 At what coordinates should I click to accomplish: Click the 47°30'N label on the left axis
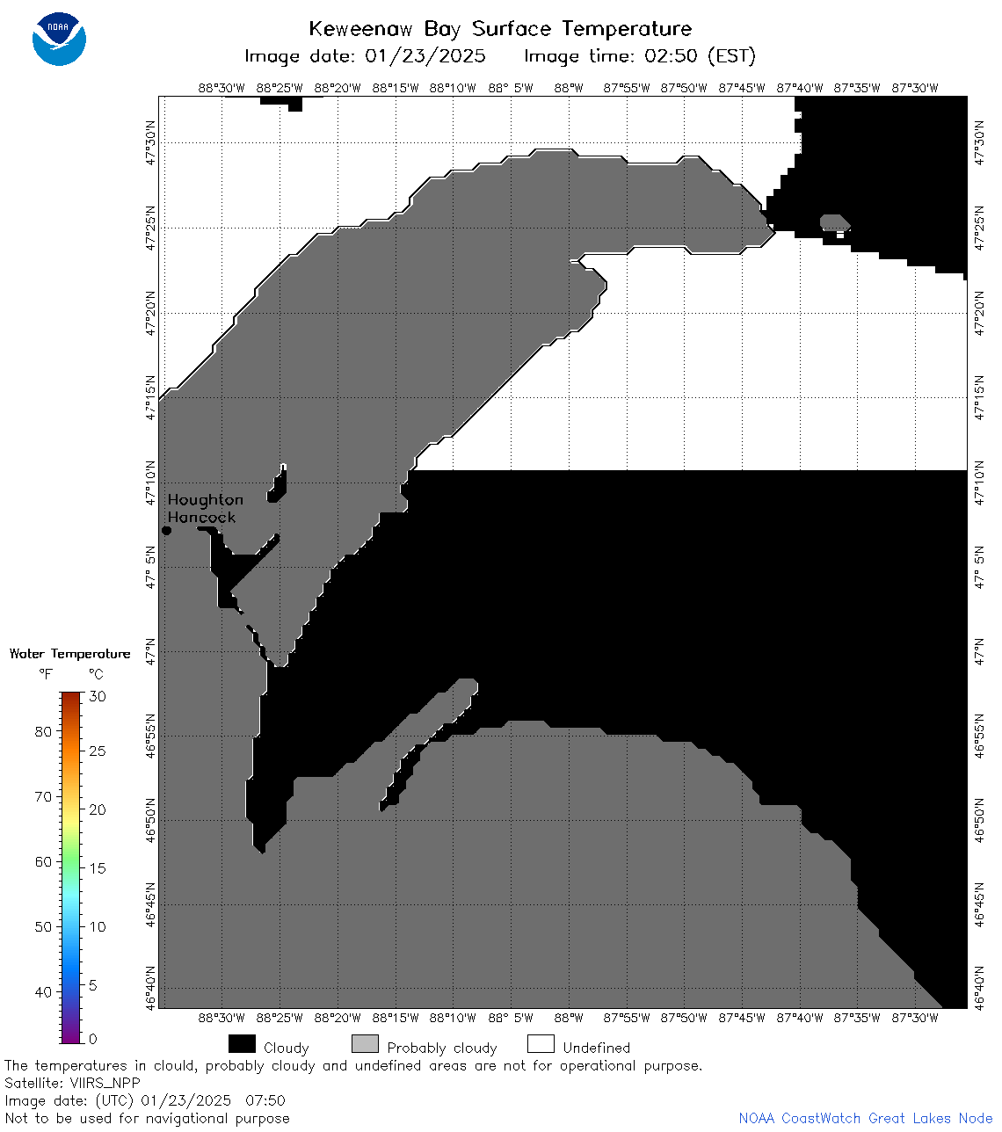(151, 143)
